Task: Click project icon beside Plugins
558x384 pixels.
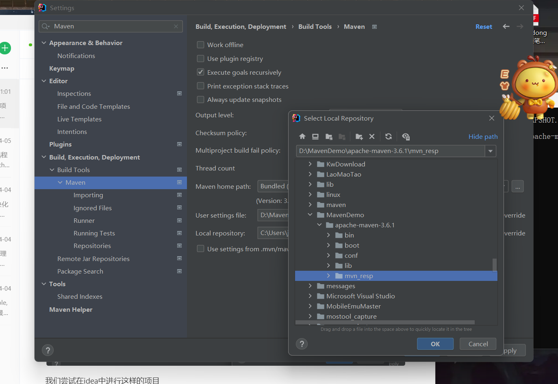Action: (x=179, y=144)
